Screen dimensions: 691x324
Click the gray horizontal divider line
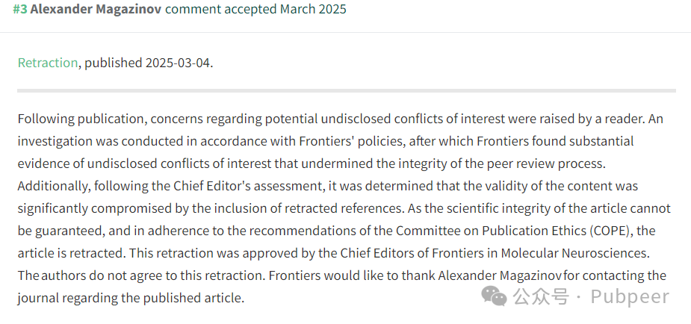[347, 90]
